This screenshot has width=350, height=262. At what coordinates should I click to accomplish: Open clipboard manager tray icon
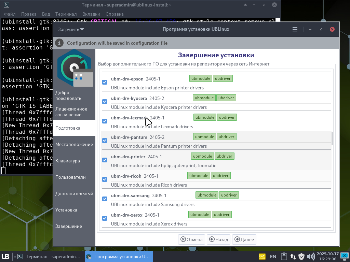point(284,257)
